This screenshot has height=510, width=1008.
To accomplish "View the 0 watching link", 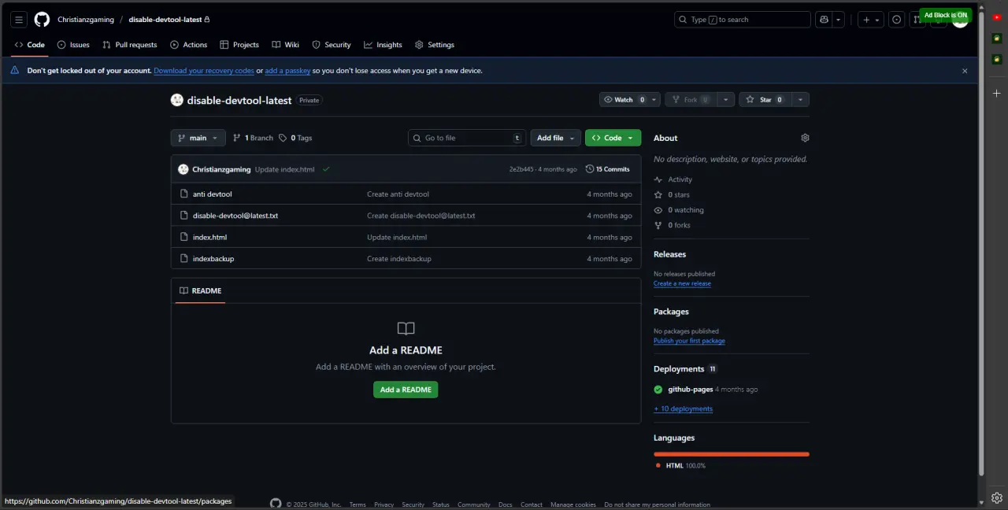I will 679,210.
